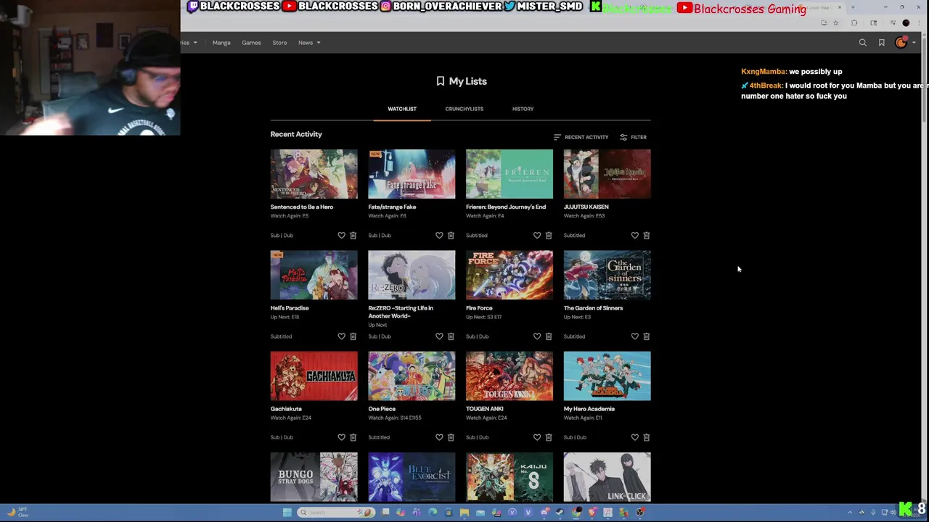The image size is (929, 522).
Task: Delete My Hero Academia from watchlist
Action: click(647, 437)
